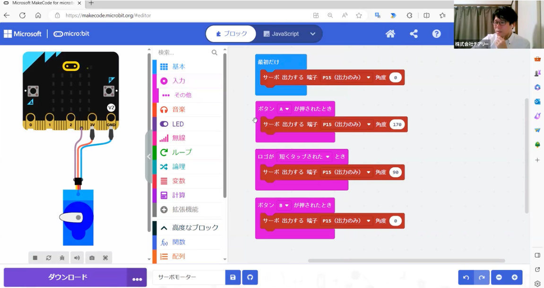Click the Microsoft logo link
This screenshot has height=288, width=544.
(23, 34)
